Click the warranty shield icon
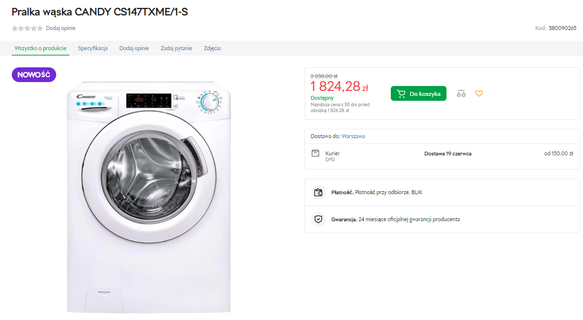The height and width of the screenshot is (320, 583). pos(318,219)
